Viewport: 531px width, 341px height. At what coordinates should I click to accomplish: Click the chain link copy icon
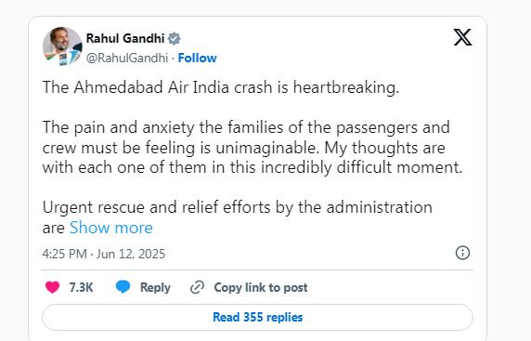click(x=197, y=287)
